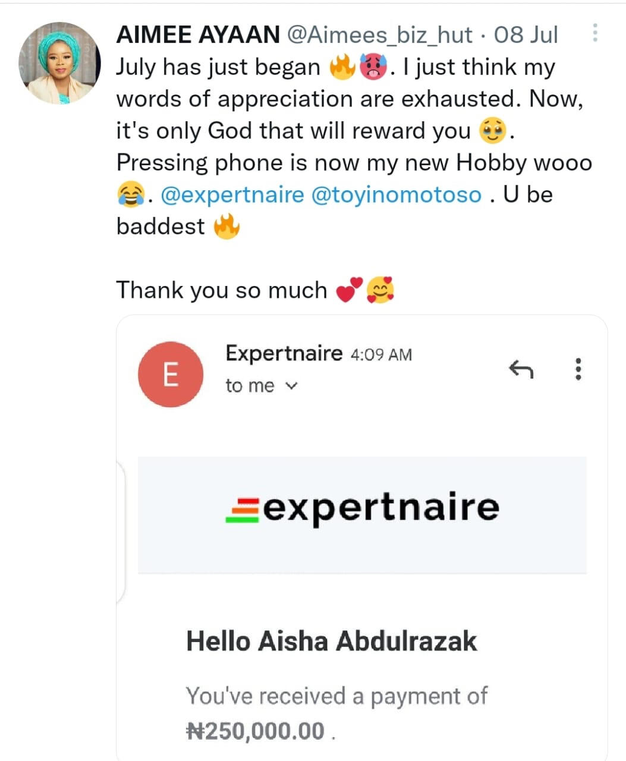
Task: Expand recipient details chevron beside "to me"
Action: 291,386
